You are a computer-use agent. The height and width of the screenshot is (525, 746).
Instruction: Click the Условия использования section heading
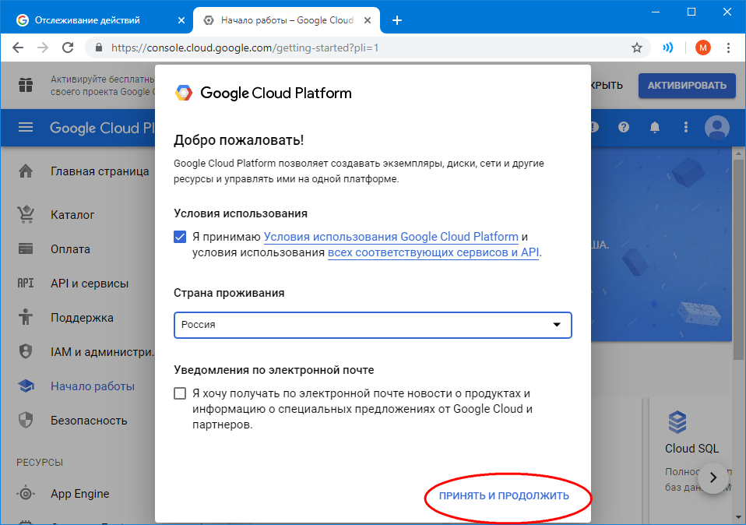(241, 213)
